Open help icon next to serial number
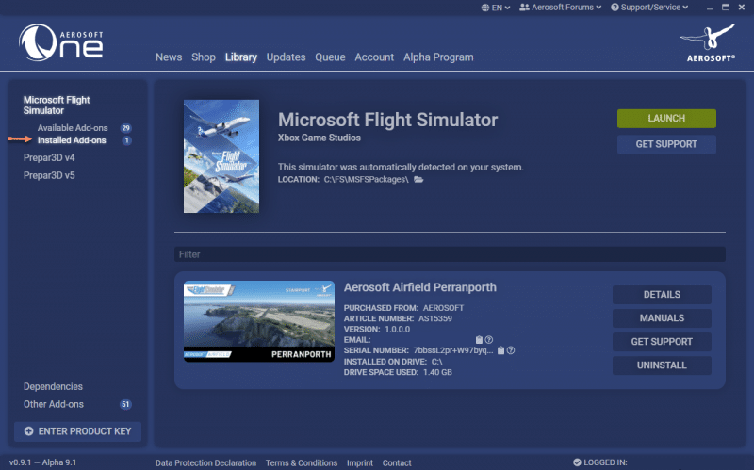 tap(511, 350)
